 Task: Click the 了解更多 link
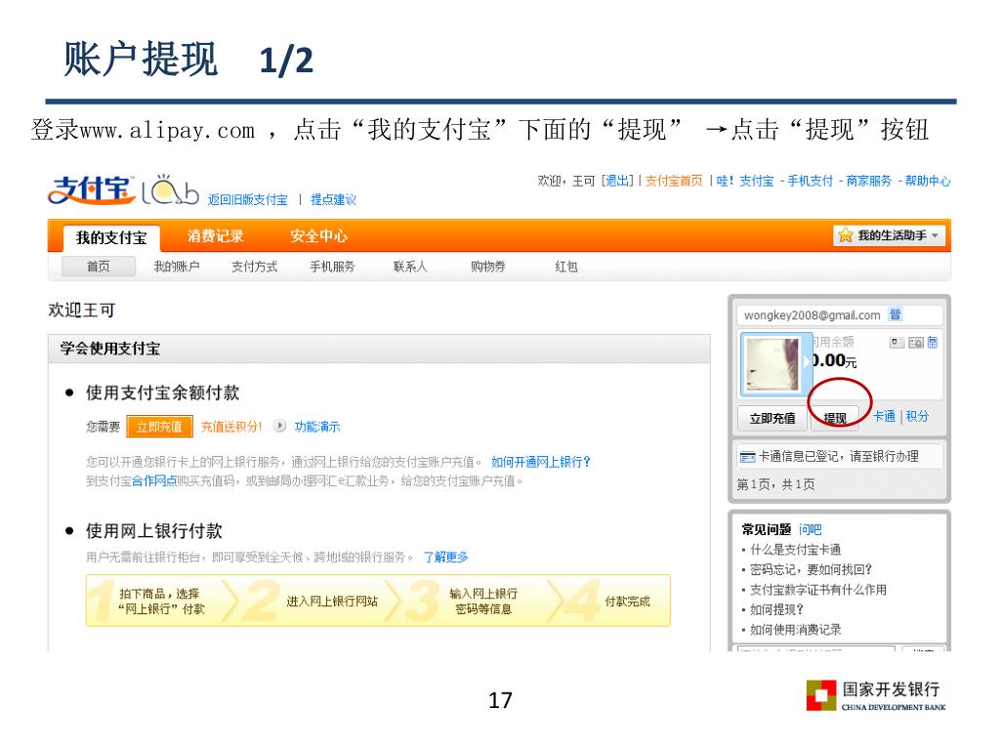445,558
